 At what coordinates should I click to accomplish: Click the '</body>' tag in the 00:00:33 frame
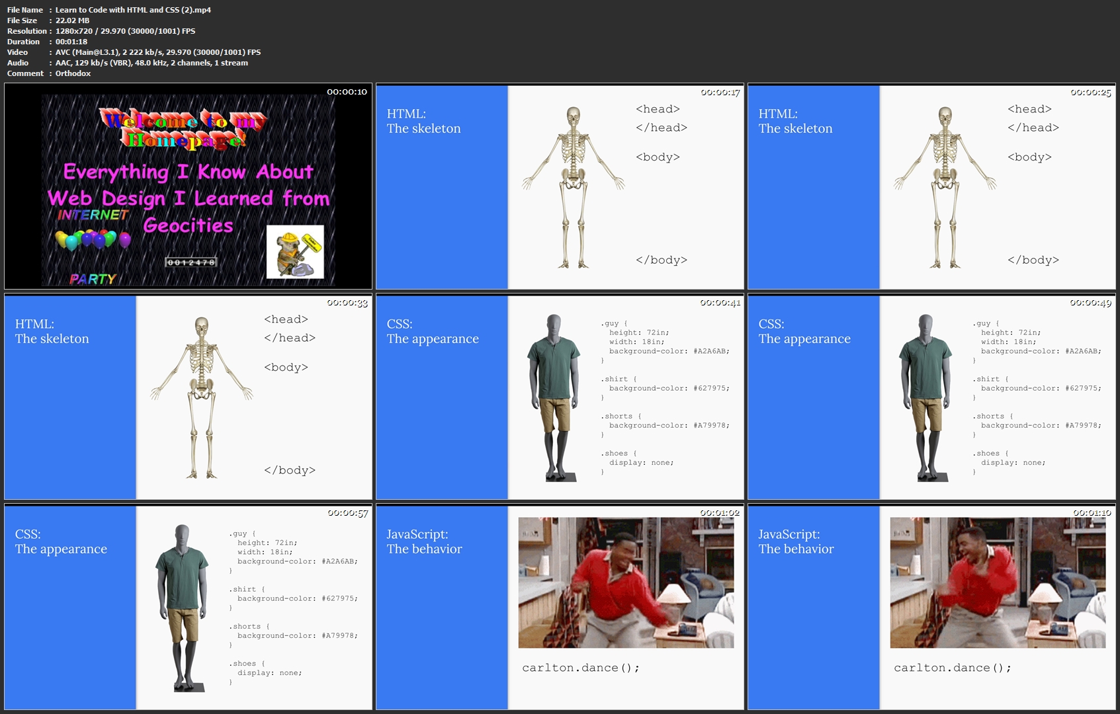point(290,470)
